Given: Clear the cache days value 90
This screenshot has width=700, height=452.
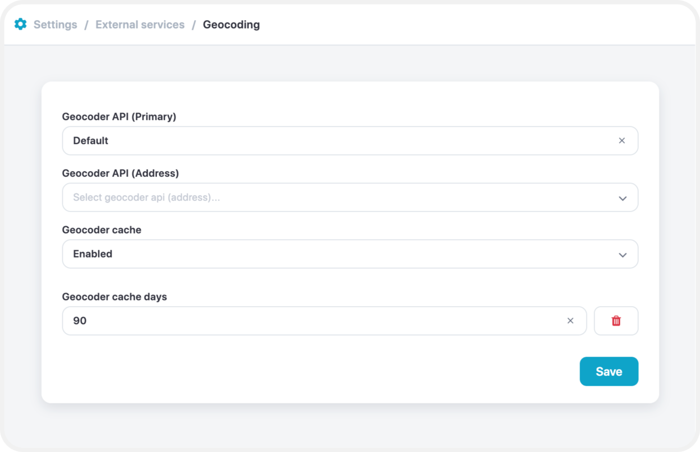Looking at the screenshot, I should [x=570, y=321].
